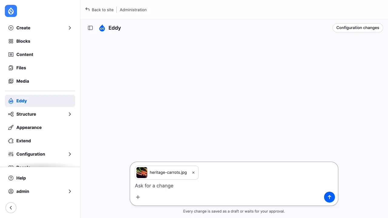
Task: Expand the Configuration submenu chevron
Action: 70,154
